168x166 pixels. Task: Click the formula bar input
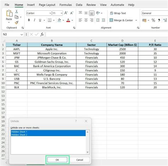click(107, 35)
